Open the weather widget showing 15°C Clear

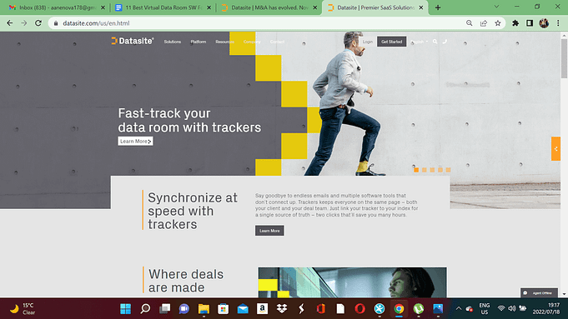23,308
